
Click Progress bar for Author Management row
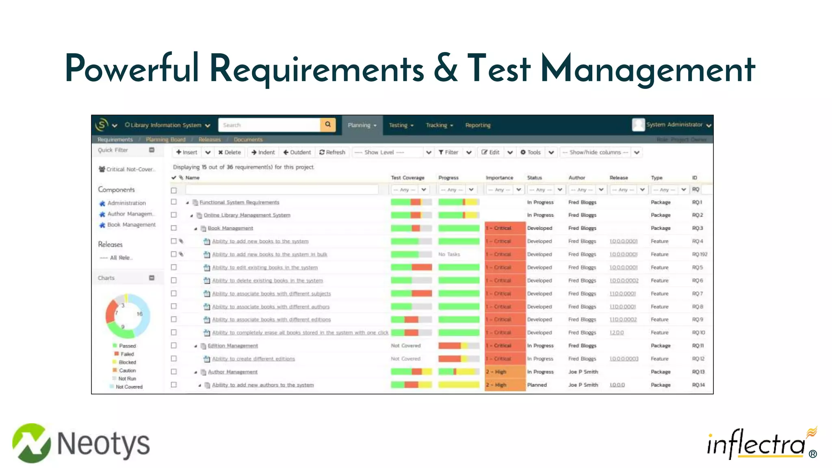point(459,372)
